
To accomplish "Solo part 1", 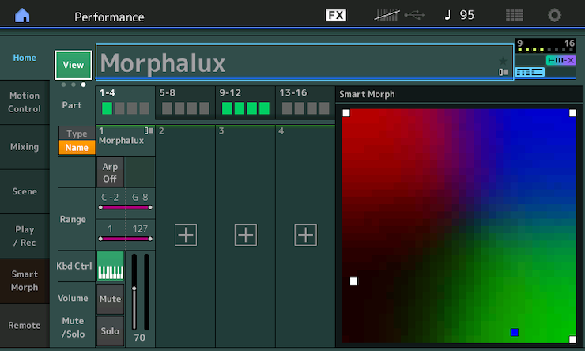I will (x=111, y=331).
